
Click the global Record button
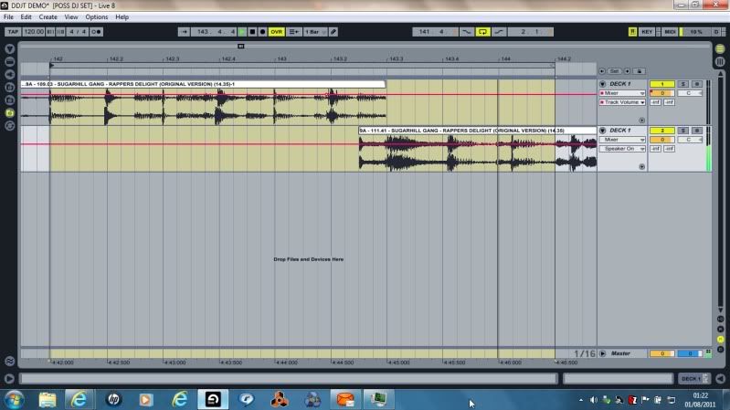coord(263,31)
